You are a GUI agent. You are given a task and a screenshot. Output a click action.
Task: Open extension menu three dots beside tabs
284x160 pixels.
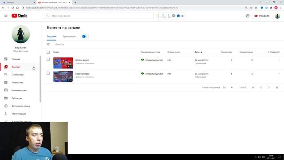[87, 36]
